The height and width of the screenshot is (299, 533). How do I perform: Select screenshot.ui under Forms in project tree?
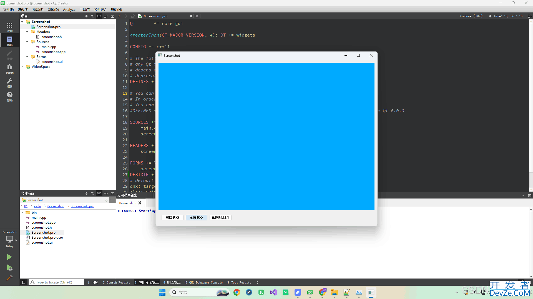click(x=52, y=61)
